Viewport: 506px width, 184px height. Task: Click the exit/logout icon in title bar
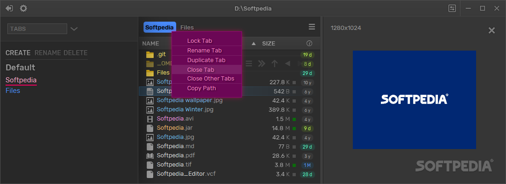[x=9, y=8]
